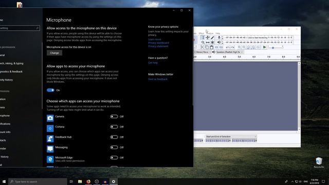This screenshot has height=185, width=329.
Task: Open Start and End of Selection dropdown
Action: [231, 137]
